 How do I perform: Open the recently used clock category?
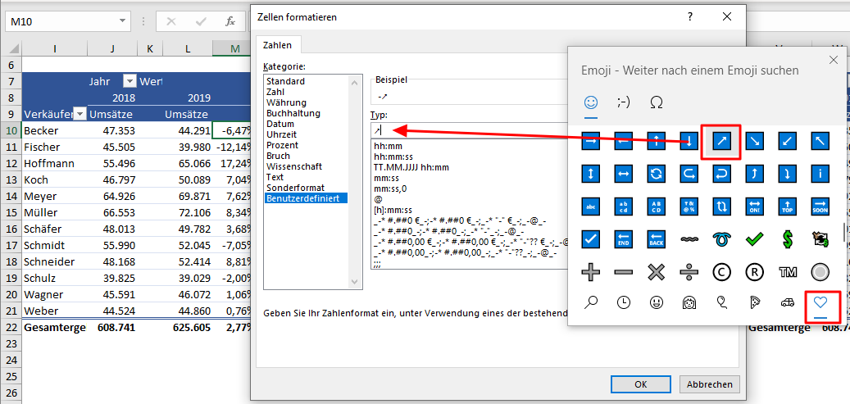tap(624, 302)
